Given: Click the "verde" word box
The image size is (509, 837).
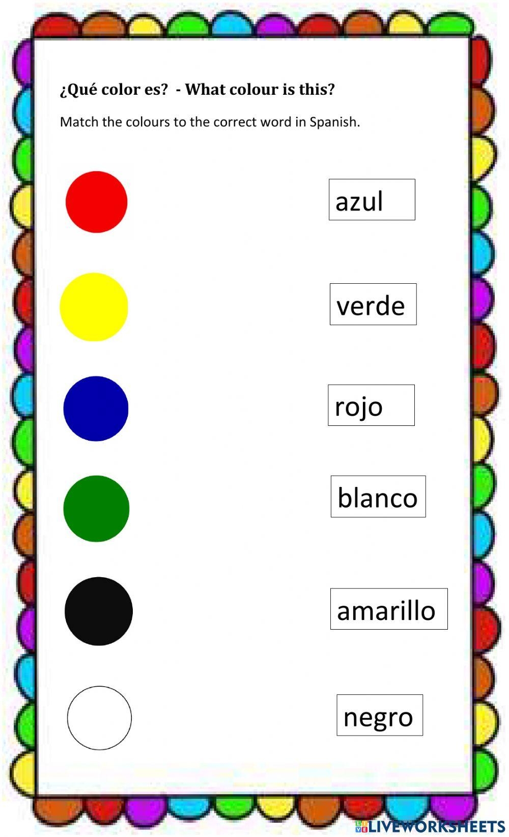Looking at the screenshot, I should point(373,304).
